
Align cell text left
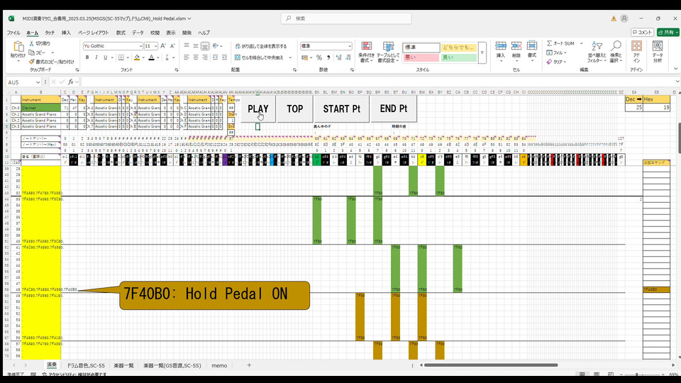187,57
